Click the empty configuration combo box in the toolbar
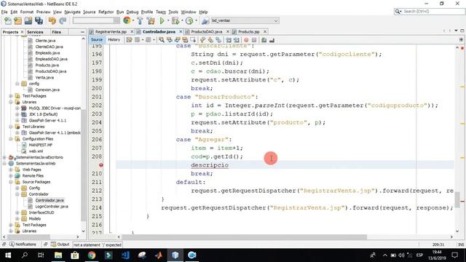Viewport: 466px width, 262px height. coord(96,20)
